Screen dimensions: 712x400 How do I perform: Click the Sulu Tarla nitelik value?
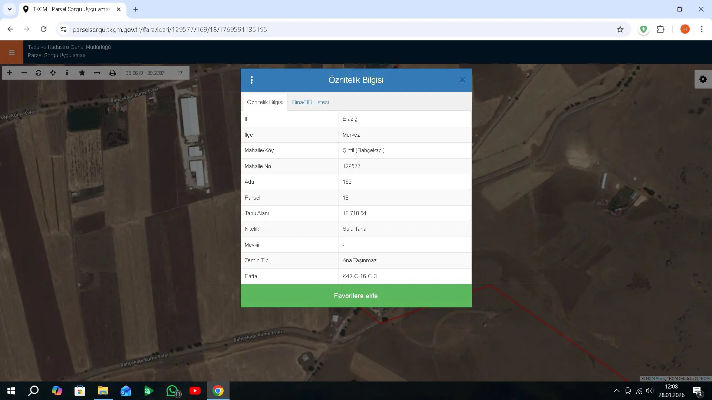[355, 229]
